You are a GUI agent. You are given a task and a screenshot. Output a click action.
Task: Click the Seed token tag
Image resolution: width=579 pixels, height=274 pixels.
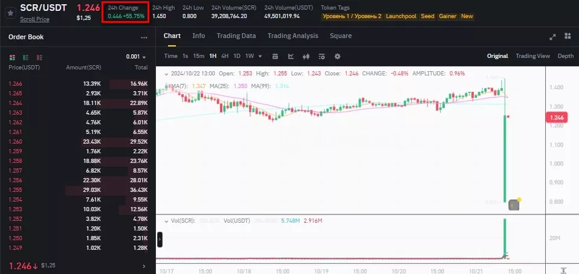[x=428, y=16]
